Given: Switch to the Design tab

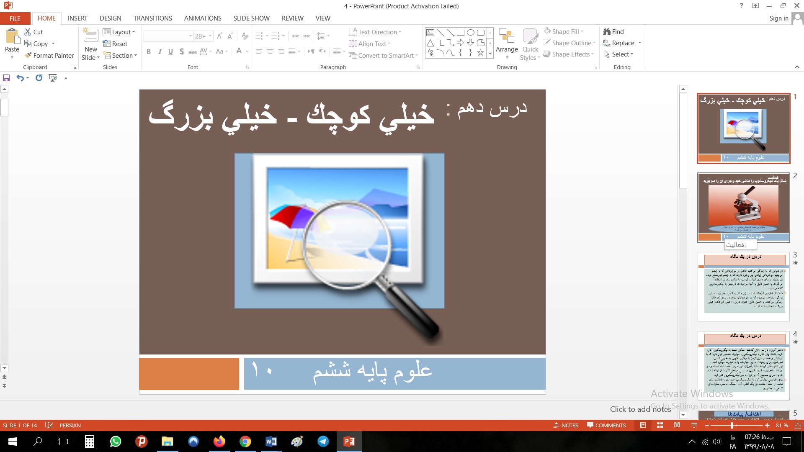Looking at the screenshot, I should click(x=110, y=18).
